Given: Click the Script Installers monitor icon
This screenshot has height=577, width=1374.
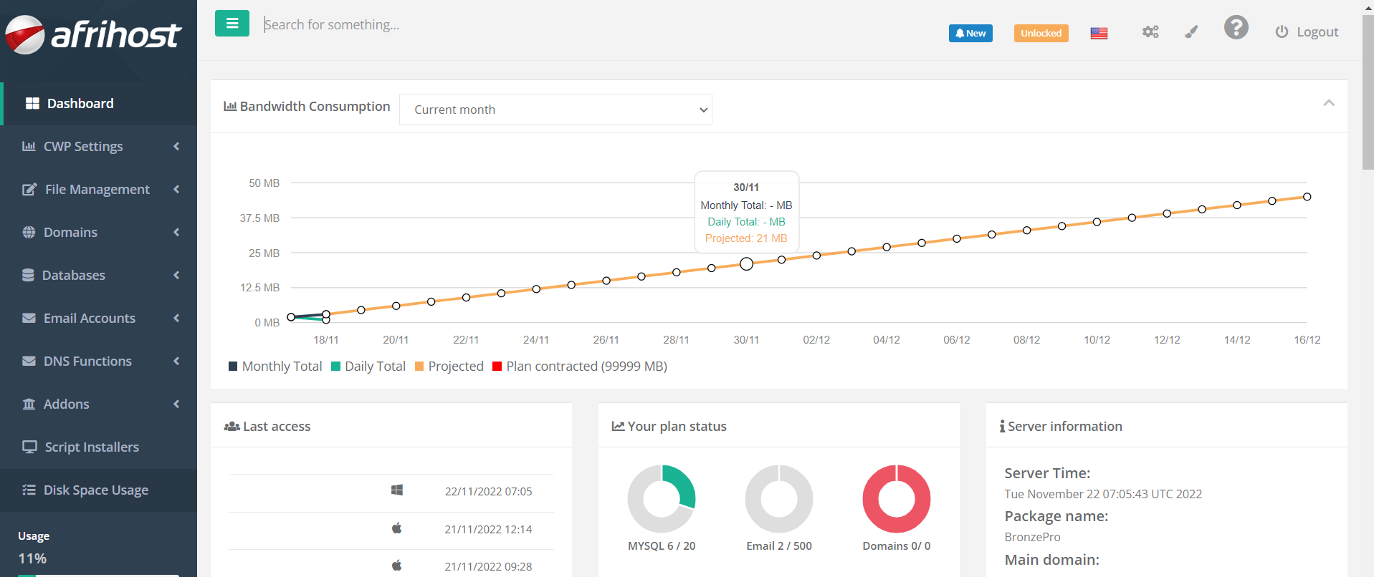Looking at the screenshot, I should coord(29,447).
